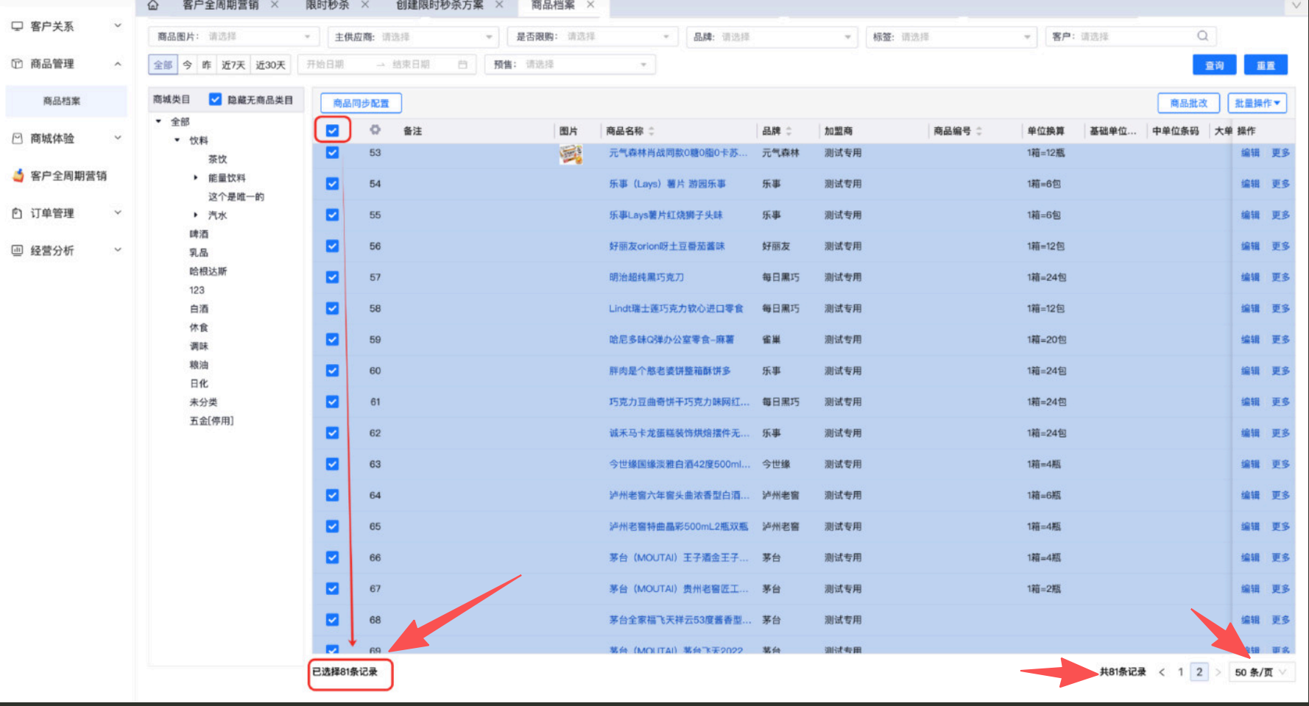
Task: Switch to 创建限时秒杀方案 tab
Action: coord(440,5)
